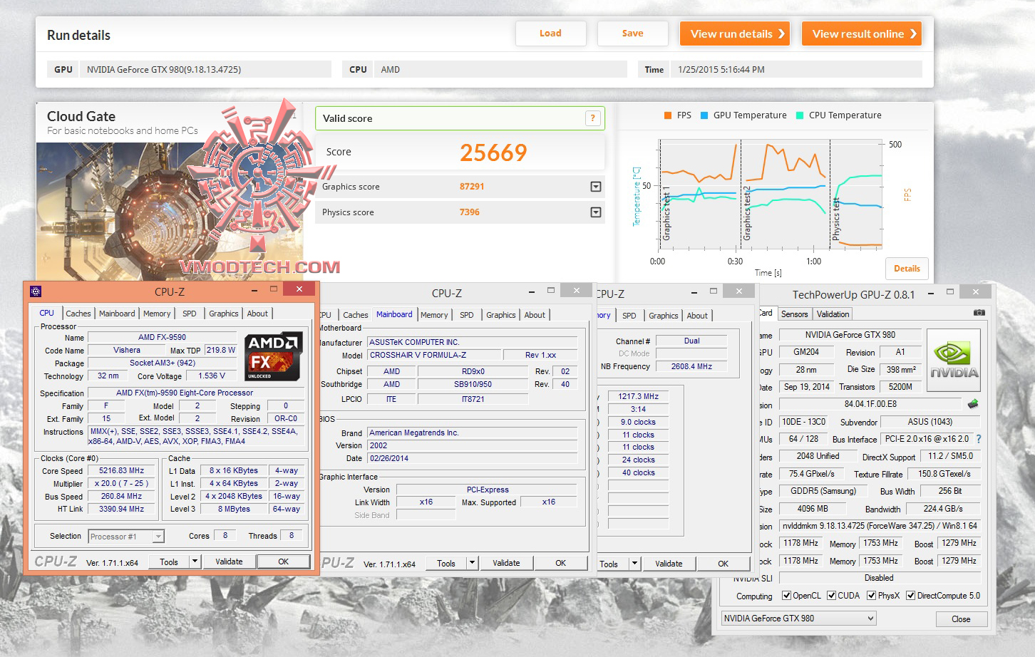
Task: Switch to the Graphics tab in the front CPU-Z window
Action: 224,314
